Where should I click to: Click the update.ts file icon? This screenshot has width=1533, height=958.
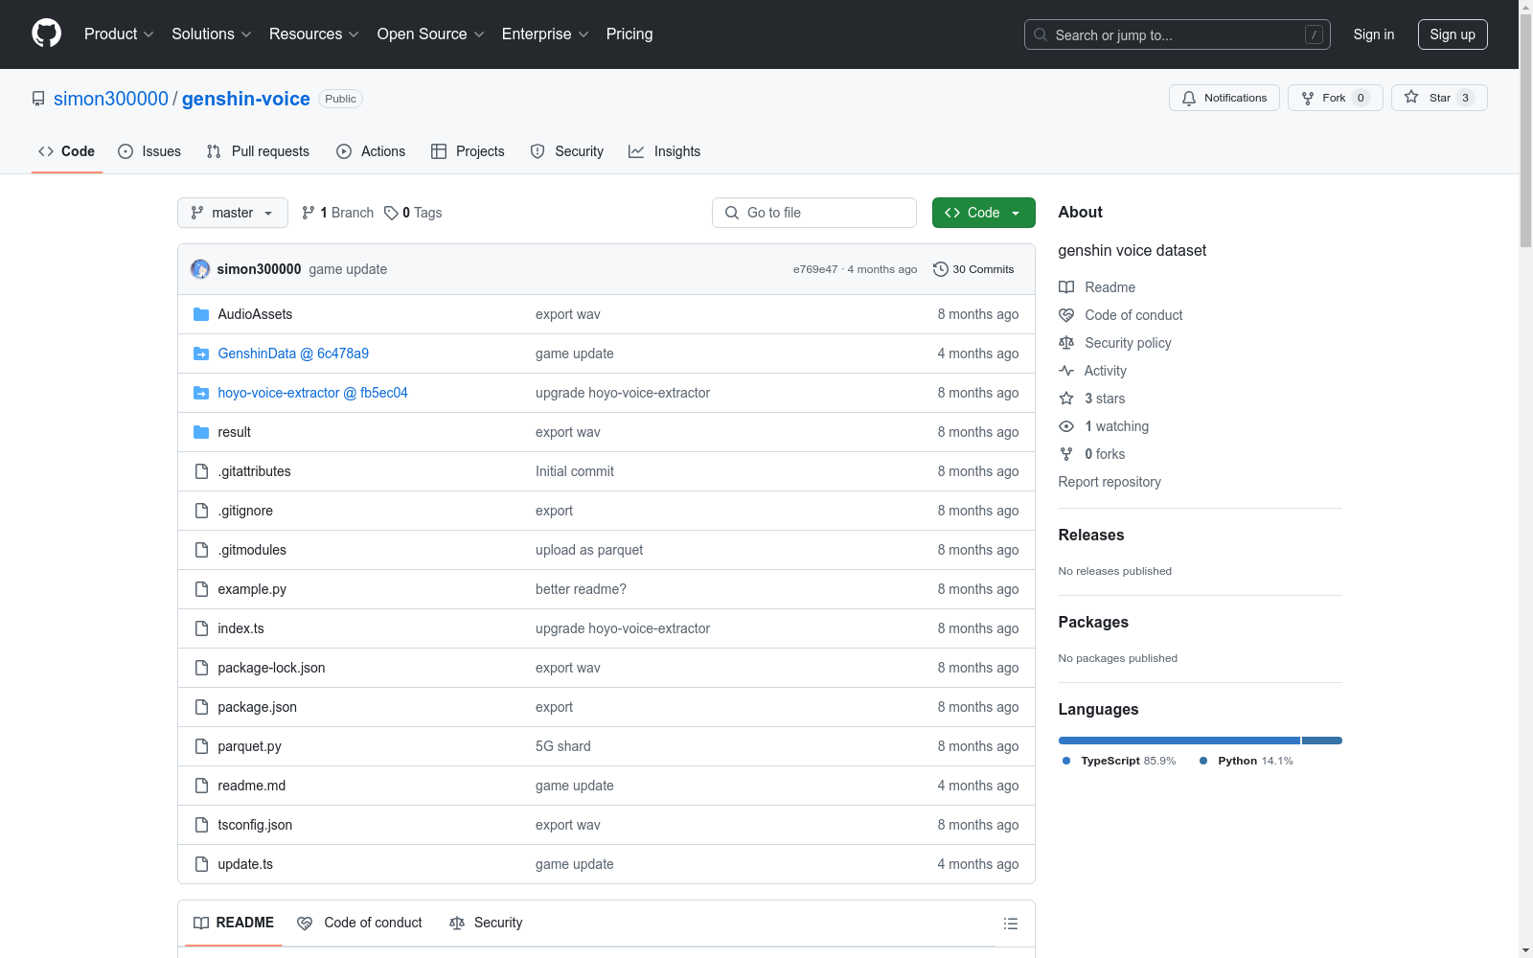coord(201,864)
